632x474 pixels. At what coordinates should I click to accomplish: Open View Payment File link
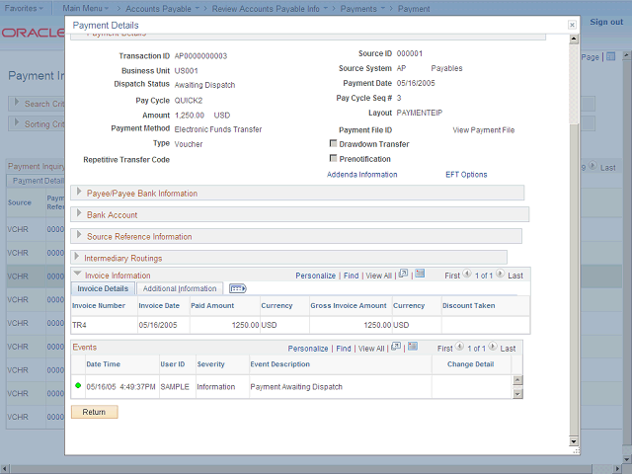pyautogui.click(x=484, y=130)
